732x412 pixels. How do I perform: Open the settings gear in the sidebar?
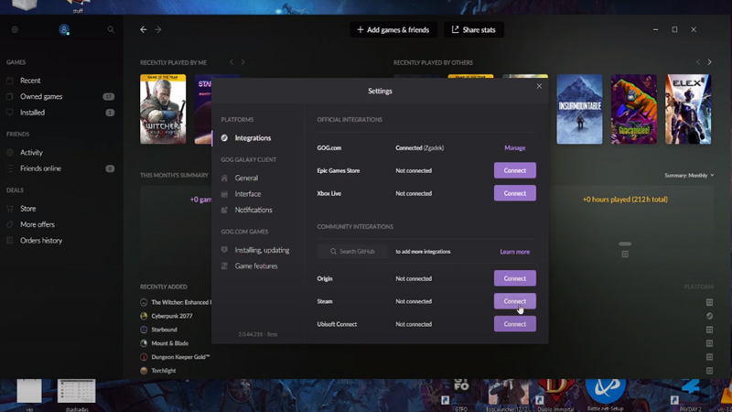pos(15,29)
